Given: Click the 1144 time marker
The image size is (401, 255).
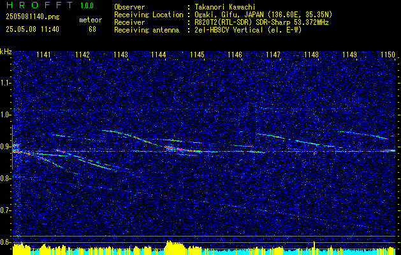Looking at the screenshot, I should click(159, 54).
